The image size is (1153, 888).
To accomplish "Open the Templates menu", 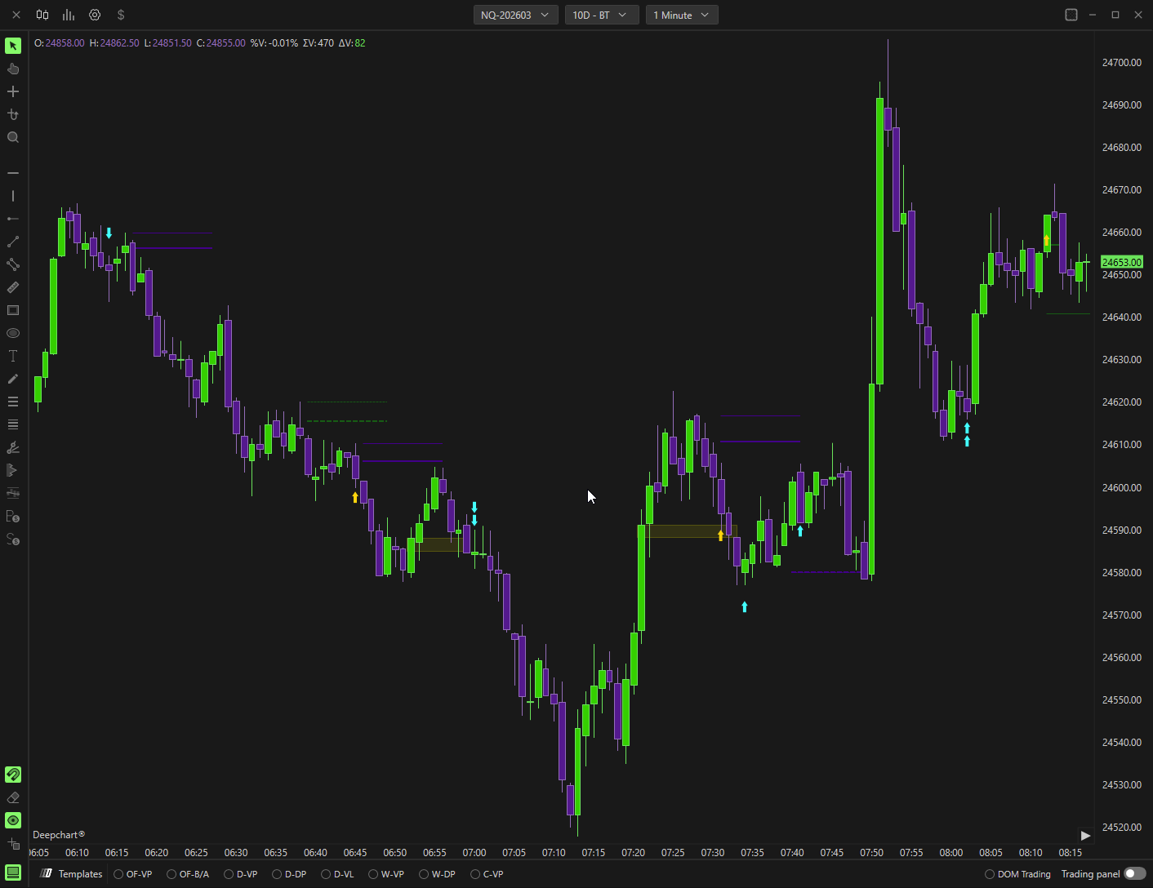I will (72, 874).
